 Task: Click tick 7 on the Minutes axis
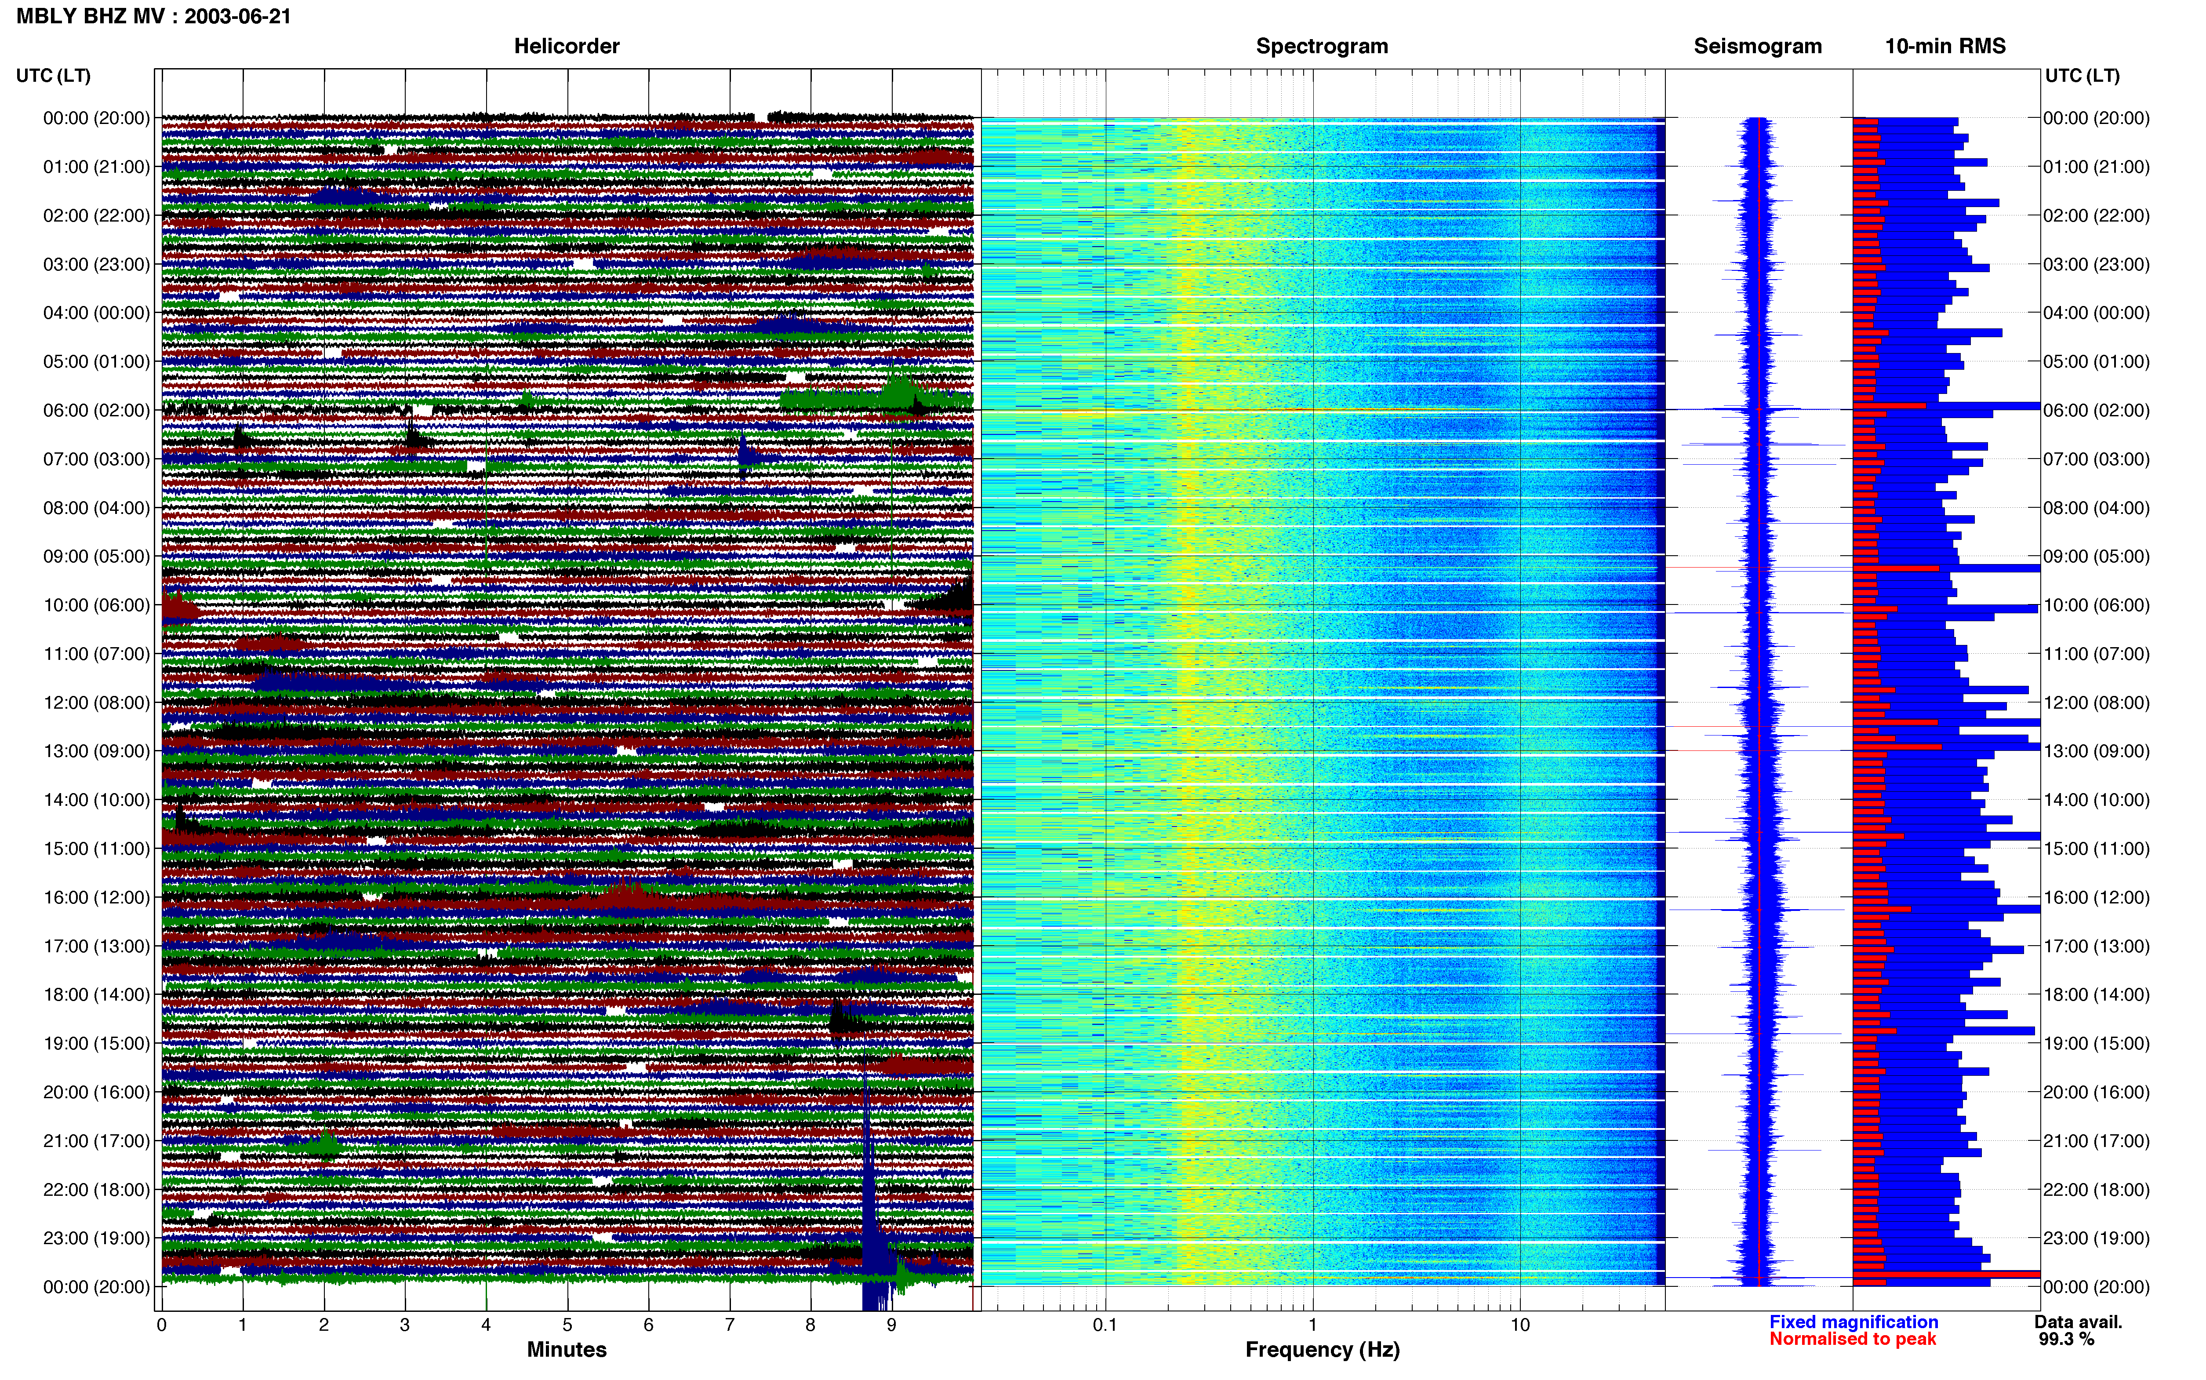(730, 1324)
